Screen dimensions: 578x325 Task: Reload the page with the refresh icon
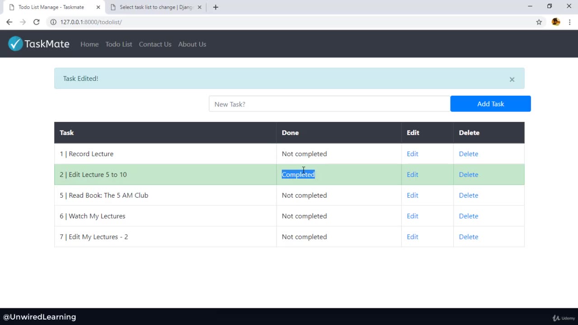(x=37, y=22)
